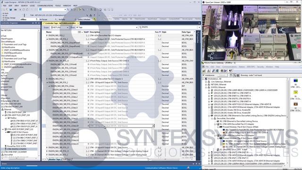The width and height of the screenshot is (302, 170).
Task: Select the 1794-AENT FLEX I/O Ethernet Adapter row in RSLinx
Action: point(241,104)
